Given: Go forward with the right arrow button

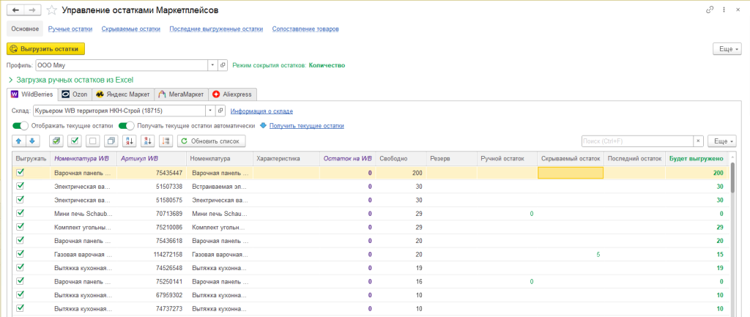Looking at the screenshot, I should pos(32,10).
